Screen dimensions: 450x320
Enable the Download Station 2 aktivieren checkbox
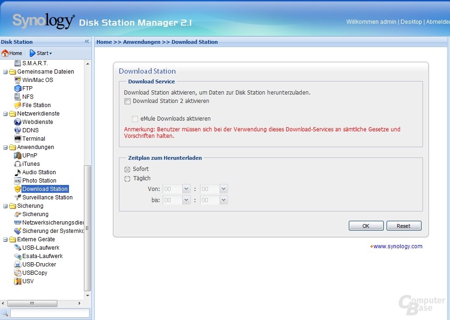click(127, 101)
